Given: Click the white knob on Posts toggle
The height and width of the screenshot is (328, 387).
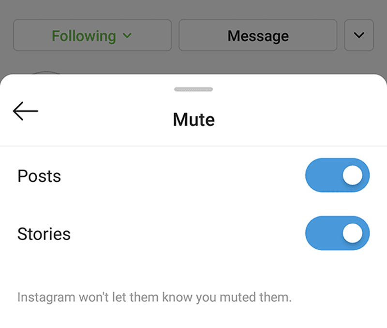Looking at the screenshot, I should [352, 175].
